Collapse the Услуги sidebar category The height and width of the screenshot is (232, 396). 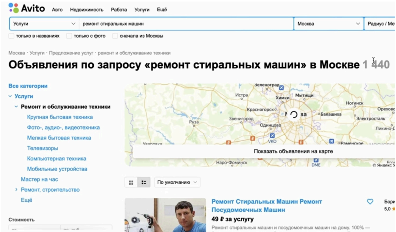coord(10,96)
